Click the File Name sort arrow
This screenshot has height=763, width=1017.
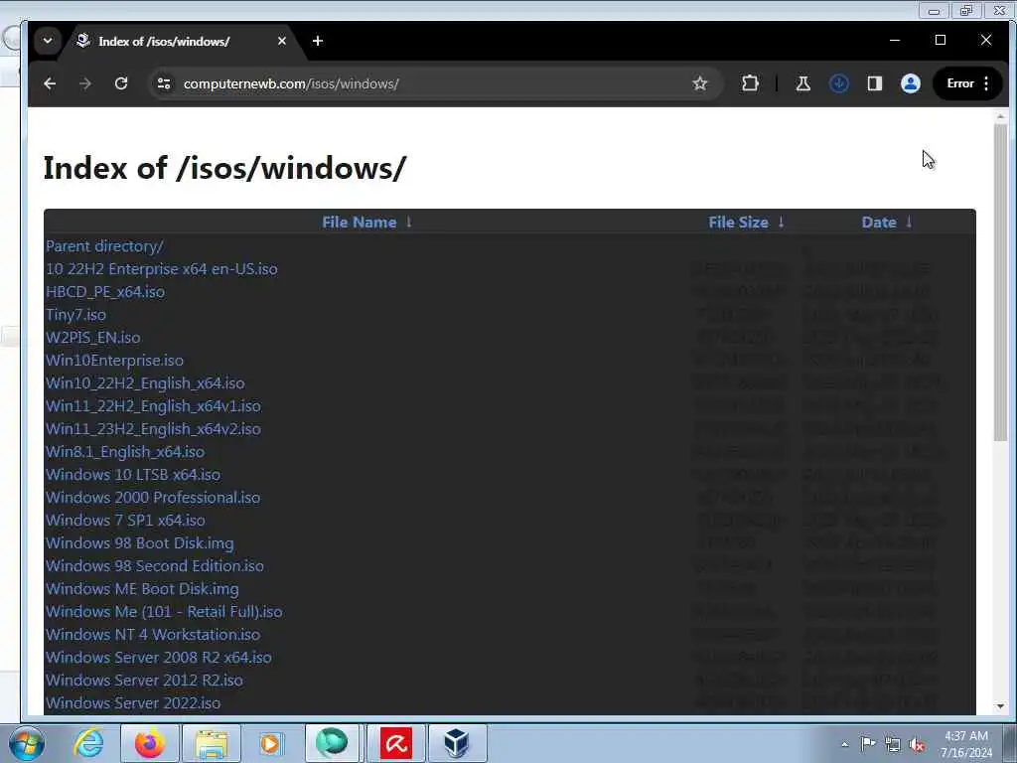tap(409, 222)
